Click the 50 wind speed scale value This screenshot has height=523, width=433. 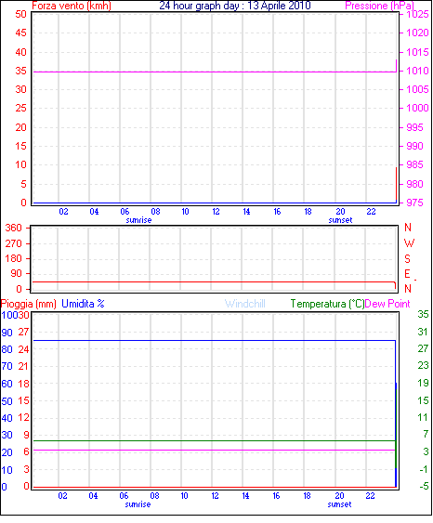point(20,14)
